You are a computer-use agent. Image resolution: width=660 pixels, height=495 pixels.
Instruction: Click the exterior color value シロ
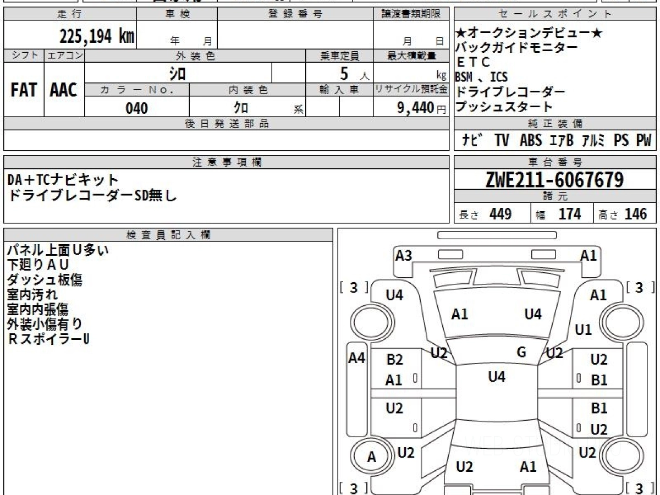(x=177, y=73)
